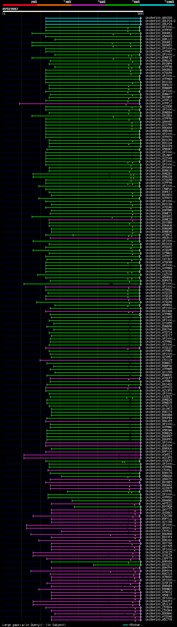The image size is (177, 627).
Task: Open hit UniRef100_Q9LP24-2
Action: click(x=160, y=21)
